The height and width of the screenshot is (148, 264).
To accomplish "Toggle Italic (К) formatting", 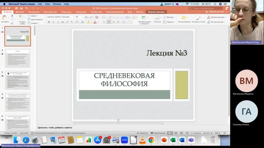I will [53, 22].
